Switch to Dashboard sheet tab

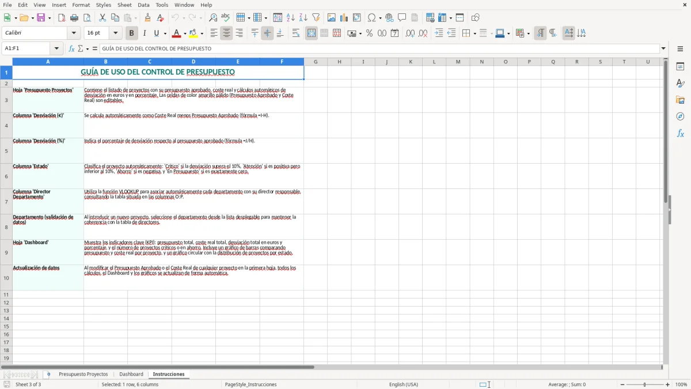point(131,374)
